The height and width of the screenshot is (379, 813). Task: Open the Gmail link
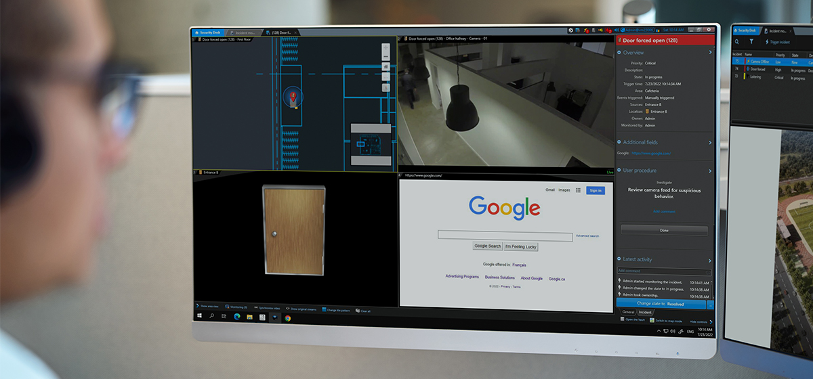(550, 190)
